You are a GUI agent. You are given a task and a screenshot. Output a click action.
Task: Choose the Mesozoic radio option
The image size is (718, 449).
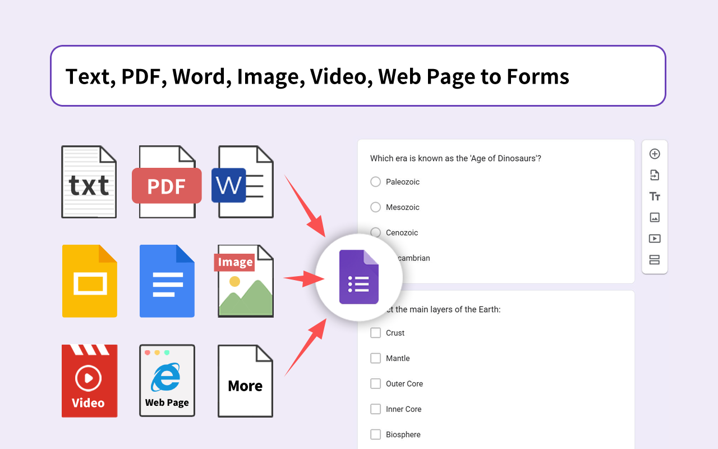coord(376,207)
